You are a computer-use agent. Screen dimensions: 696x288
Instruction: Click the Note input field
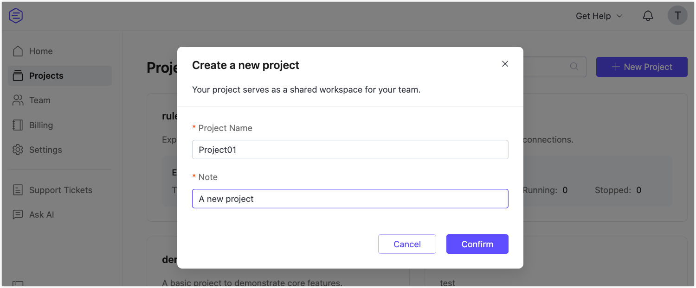click(x=350, y=199)
